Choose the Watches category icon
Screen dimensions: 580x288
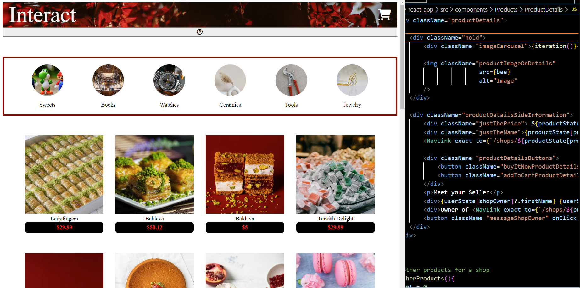[169, 80]
